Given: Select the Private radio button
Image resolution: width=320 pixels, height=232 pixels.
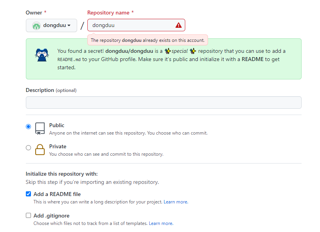Looking at the screenshot, I should point(28,147).
